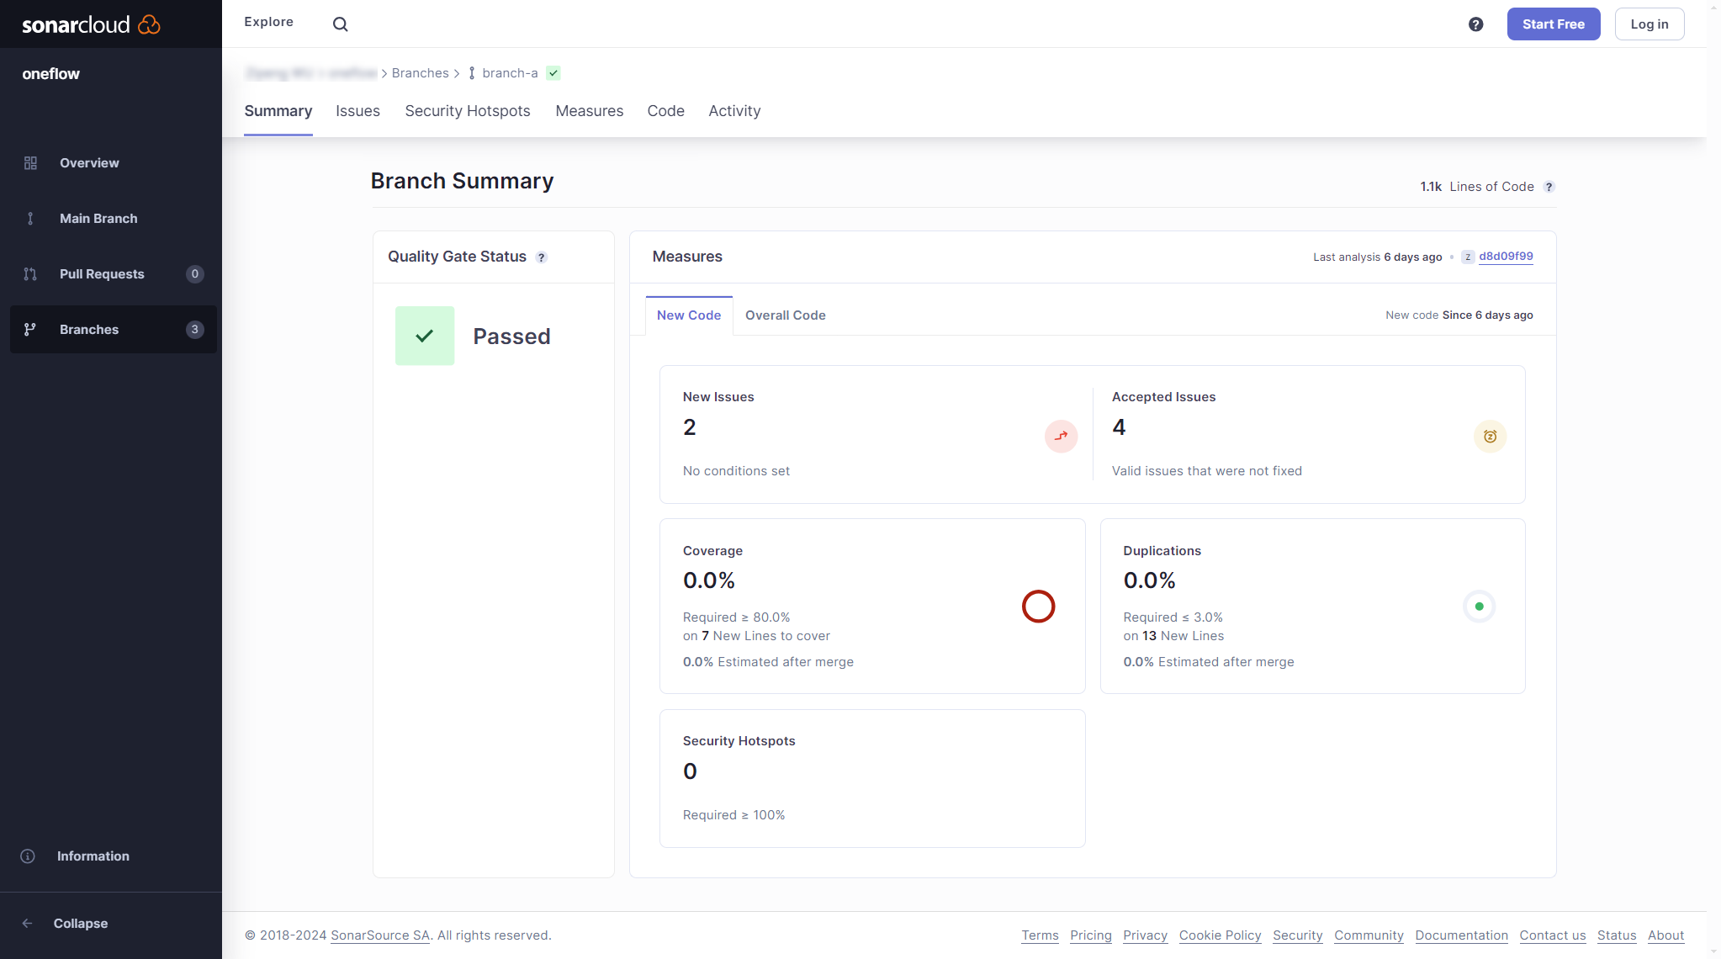
Task: Click the Collapse sidebar link
Action: pos(80,924)
